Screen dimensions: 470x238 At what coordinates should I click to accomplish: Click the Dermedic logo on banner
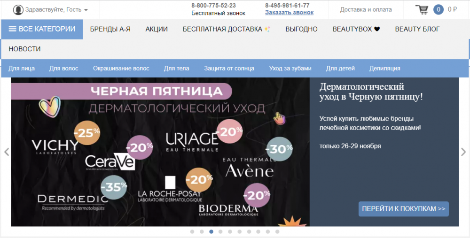[x=73, y=203]
